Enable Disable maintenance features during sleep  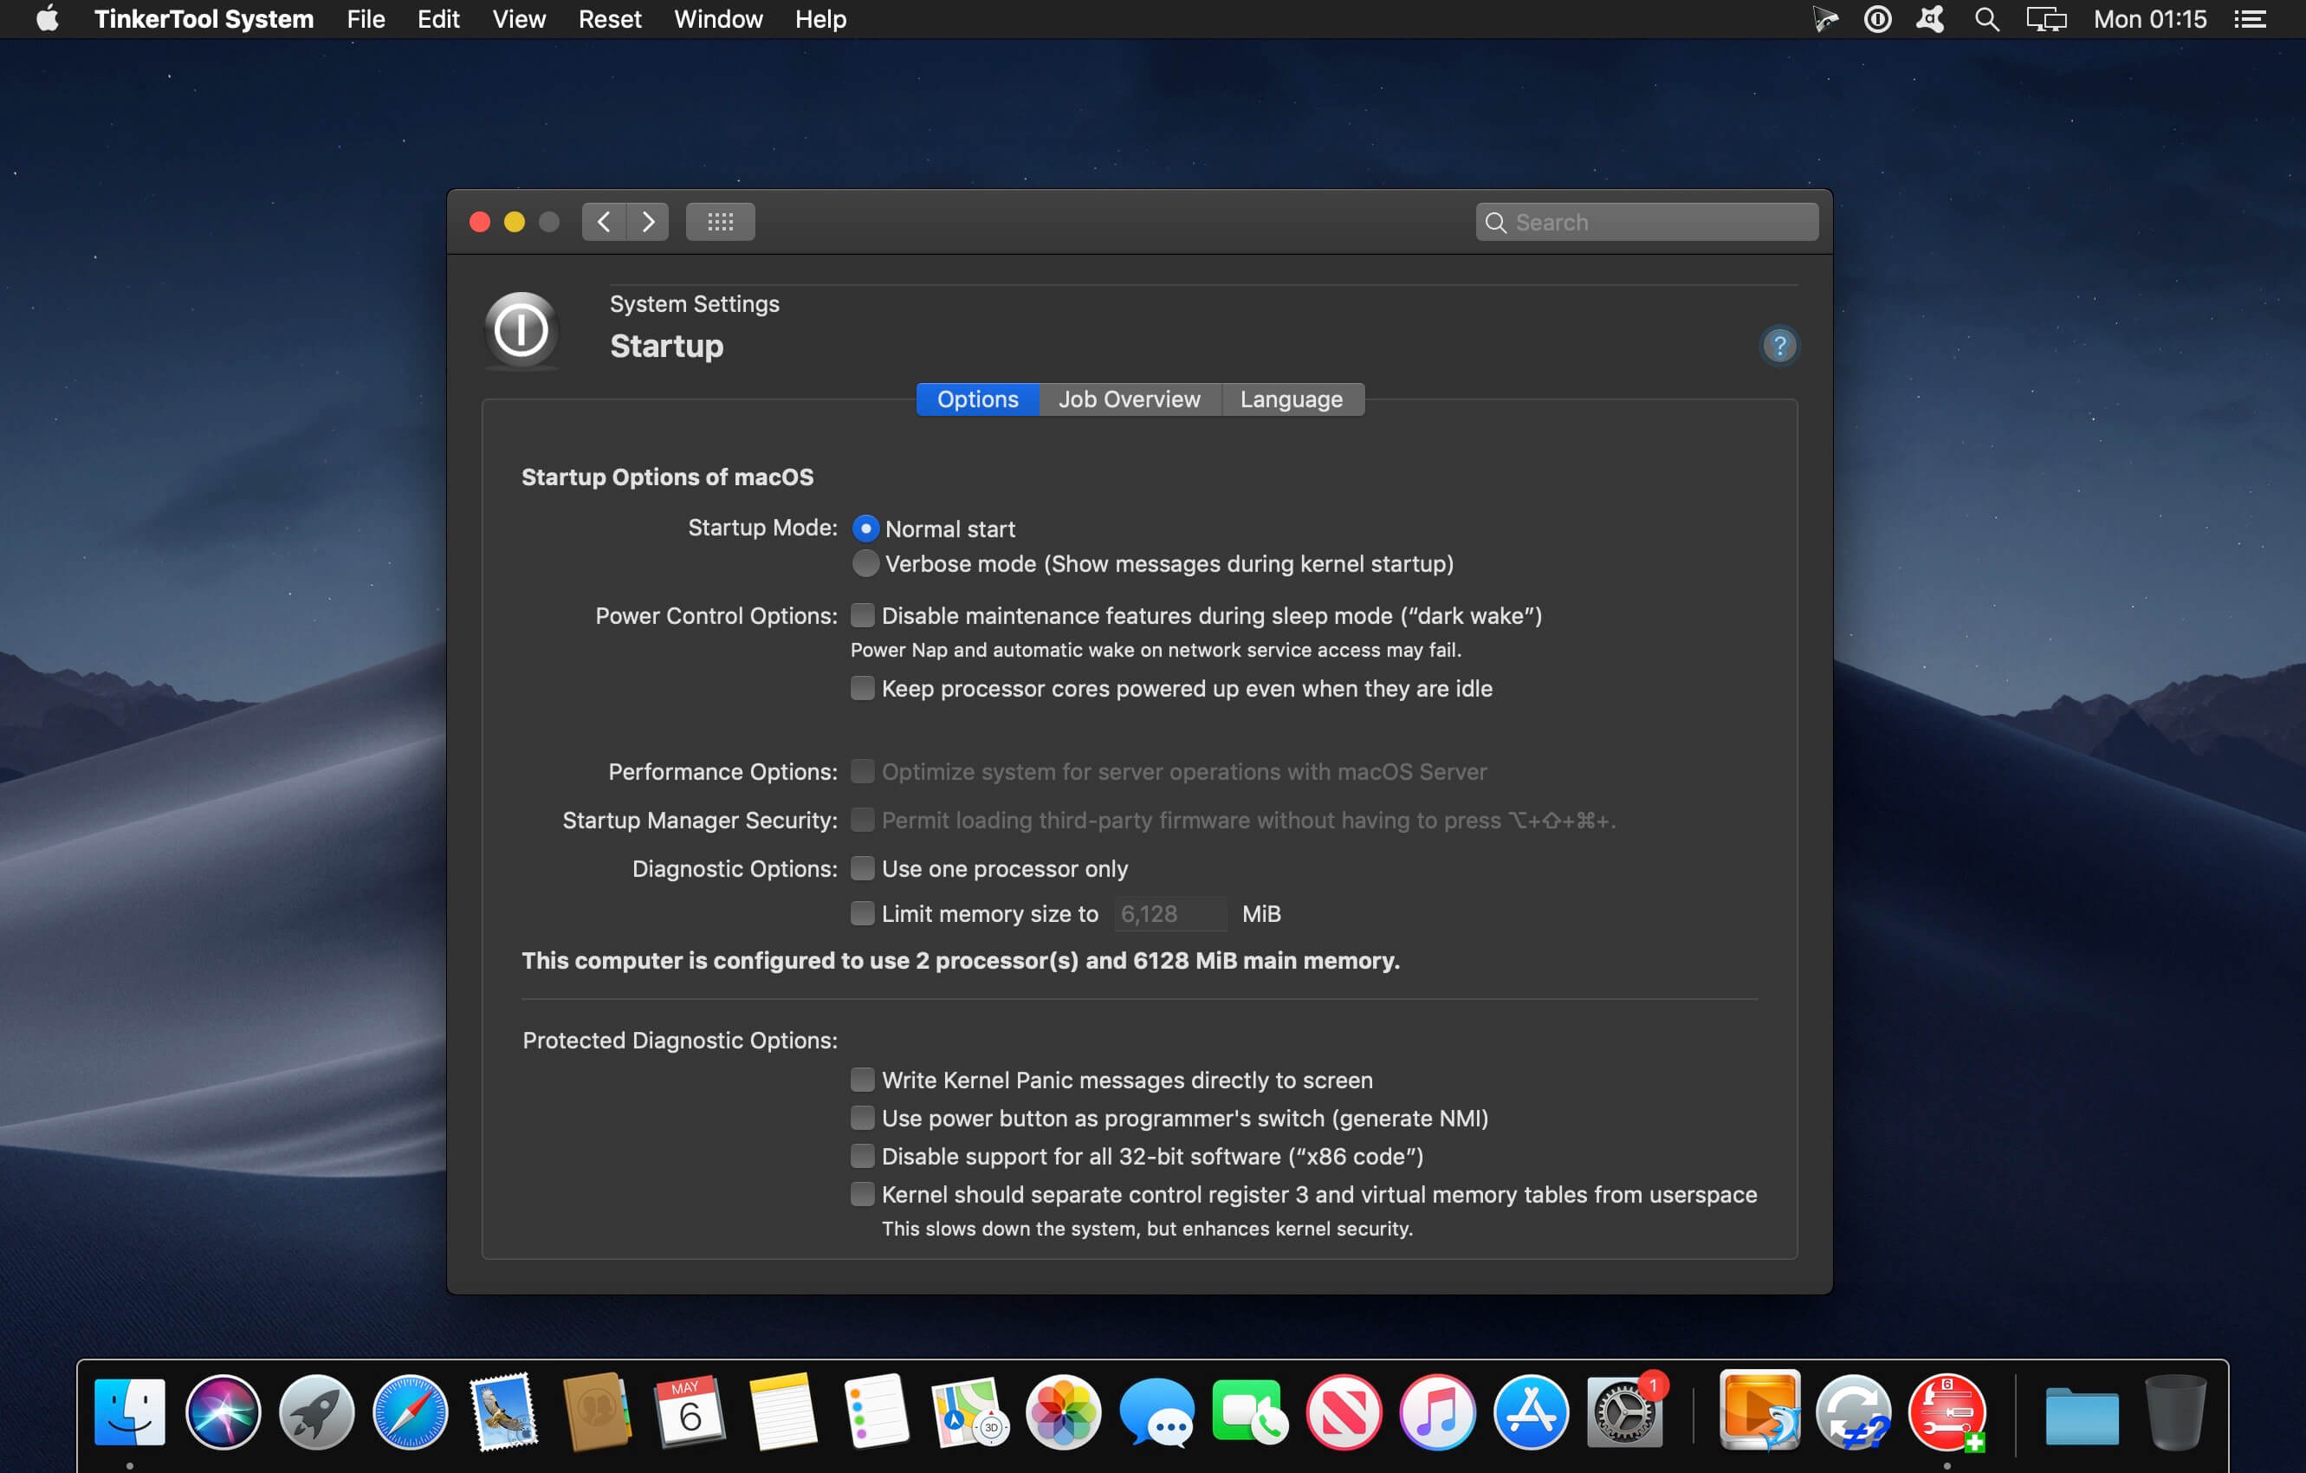[x=862, y=615]
